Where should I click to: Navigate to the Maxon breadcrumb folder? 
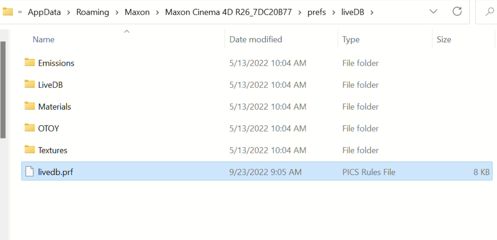tap(137, 12)
